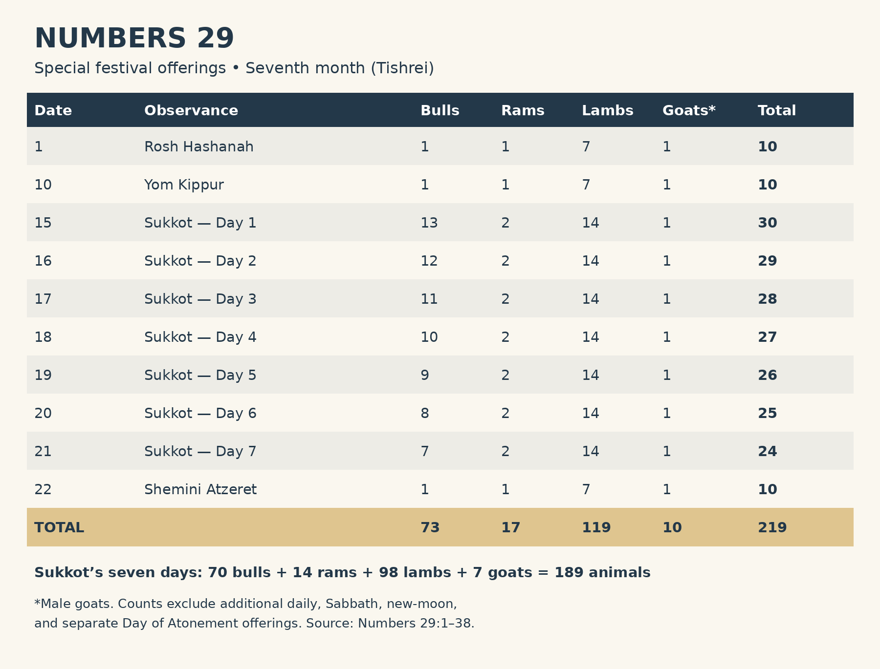
Task: Click the Sukkot — Day 5 total 26
Action: (768, 375)
